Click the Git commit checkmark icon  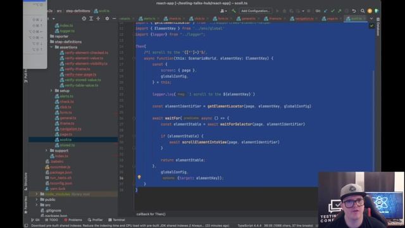tap(333, 11)
